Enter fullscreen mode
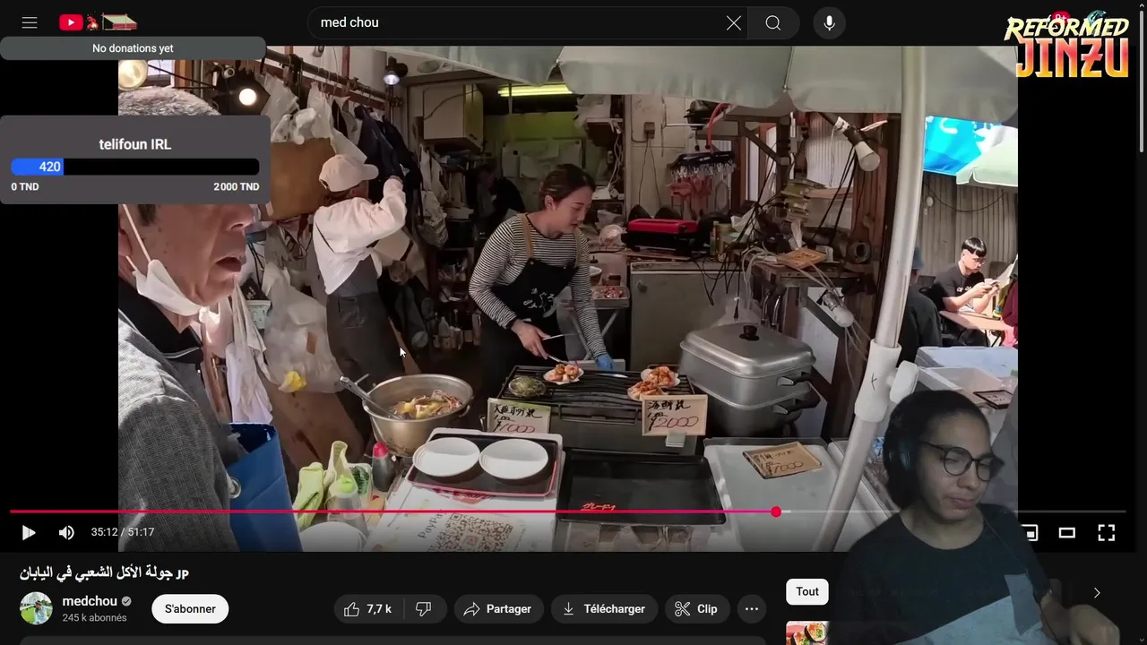This screenshot has height=645, width=1147. 1107,532
